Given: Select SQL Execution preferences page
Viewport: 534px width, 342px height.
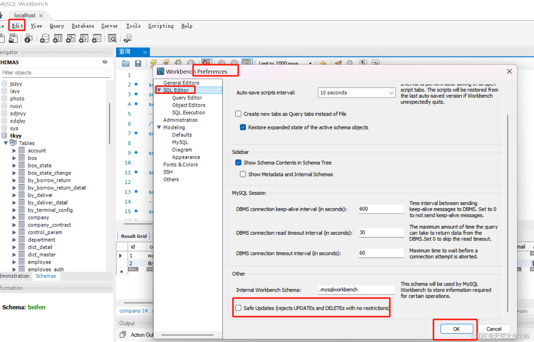Looking at the screenshot, I should [x=188, y=112].
